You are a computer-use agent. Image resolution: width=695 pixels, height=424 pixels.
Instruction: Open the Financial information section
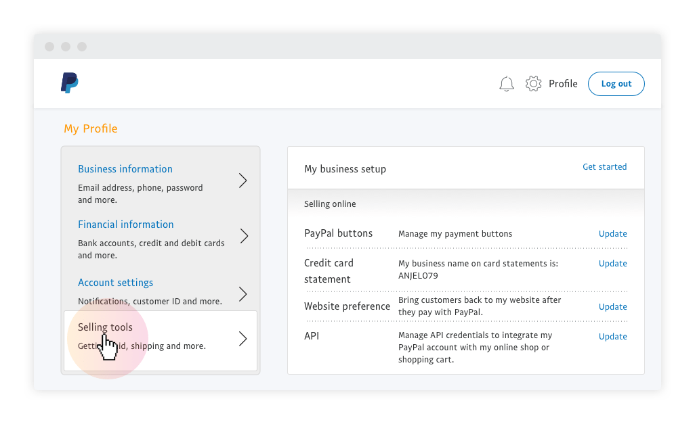(x=126, y=225)
